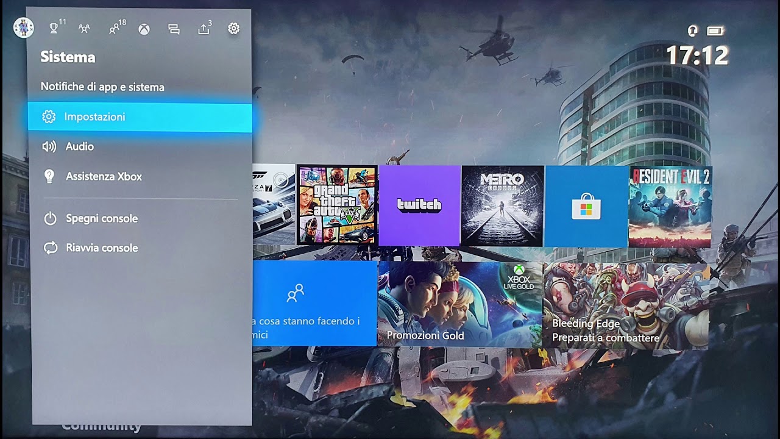
Task: Open the Friends icon showing 18
Action: (115, 28)
